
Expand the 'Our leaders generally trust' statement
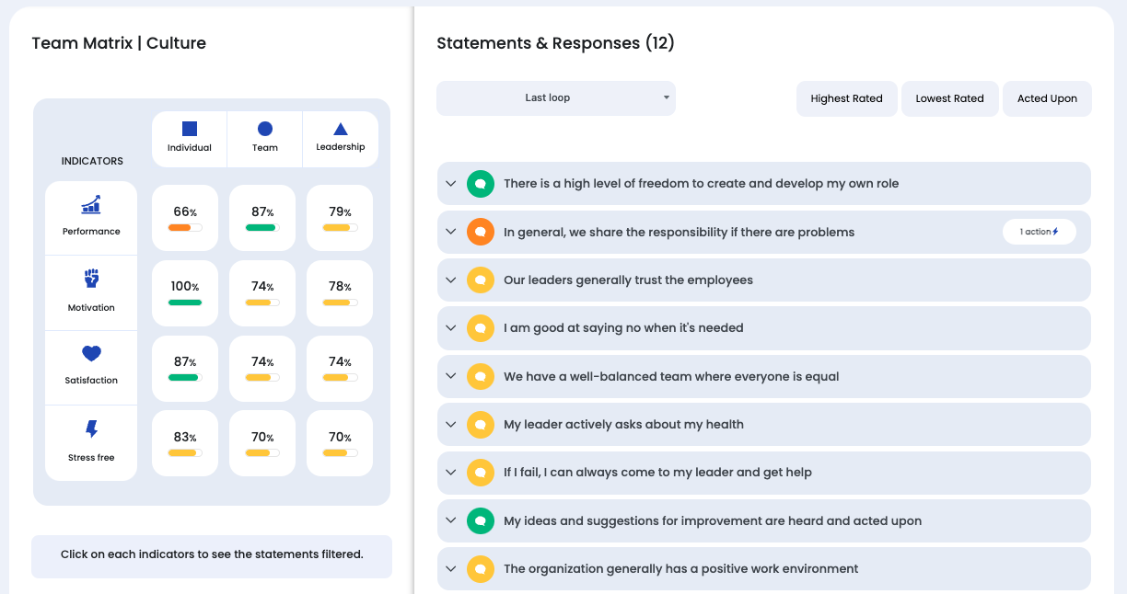point(451,280)
